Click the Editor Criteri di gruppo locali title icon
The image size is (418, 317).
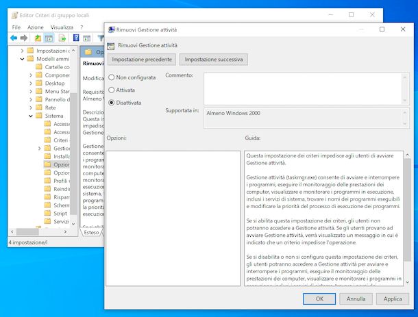pyautogui.click(x=14, y=15)
